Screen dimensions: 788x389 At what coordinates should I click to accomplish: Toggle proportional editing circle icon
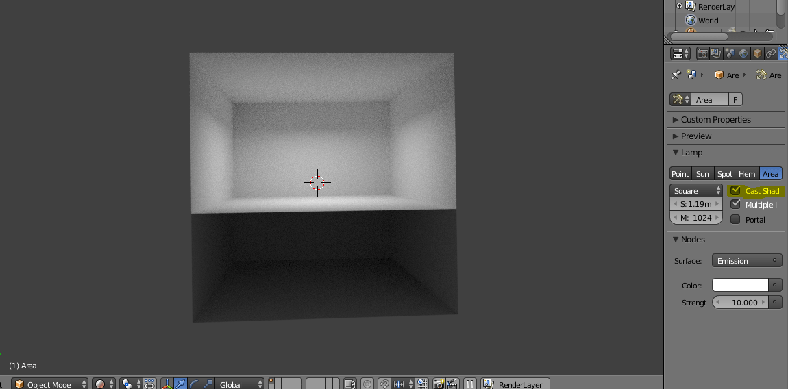point(367,384)
